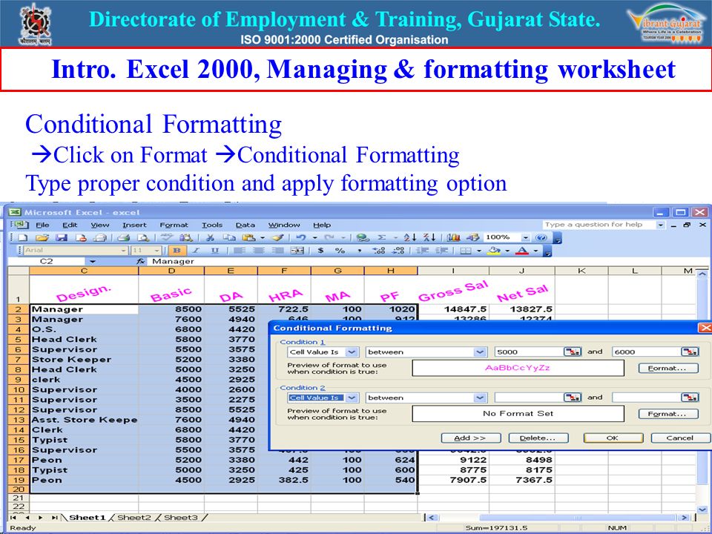Click Condition 2 empty first value field

tap(529, 398)
